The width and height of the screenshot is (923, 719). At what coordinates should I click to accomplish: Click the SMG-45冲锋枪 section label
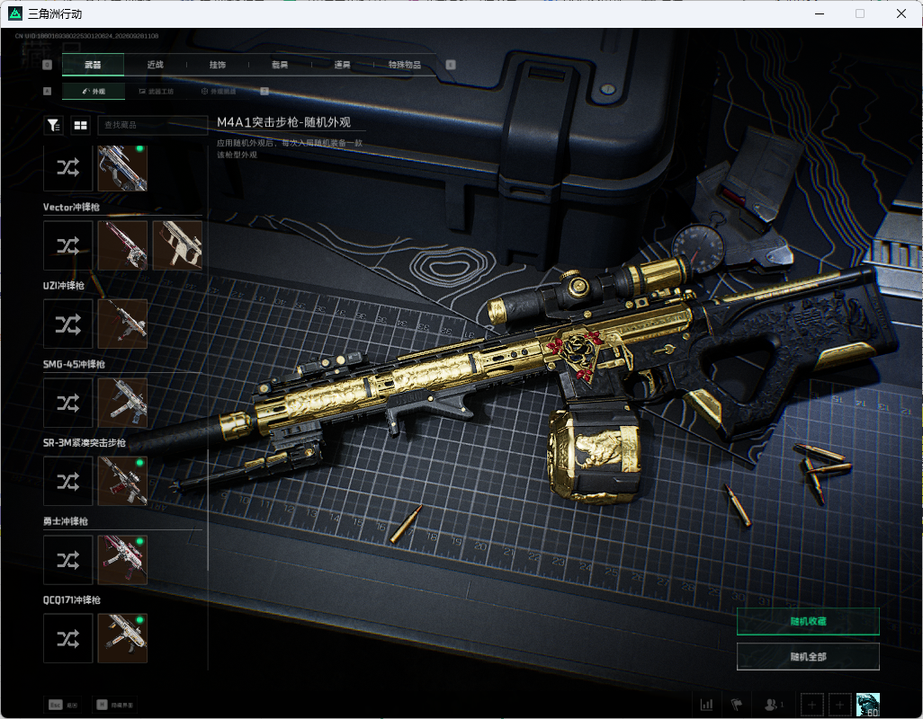(x=74, y=365)
